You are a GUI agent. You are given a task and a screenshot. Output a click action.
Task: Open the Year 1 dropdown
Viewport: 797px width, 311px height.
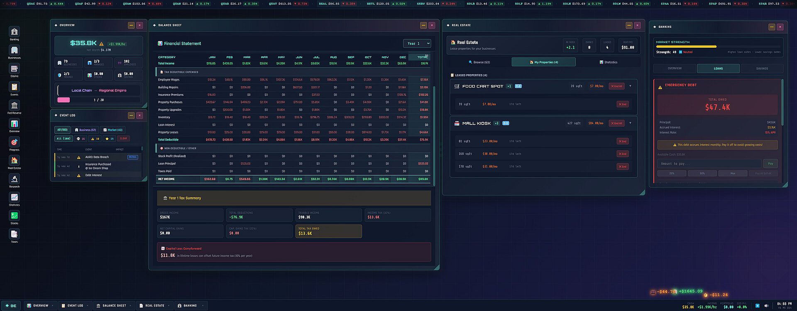click(x=417, y=44)
